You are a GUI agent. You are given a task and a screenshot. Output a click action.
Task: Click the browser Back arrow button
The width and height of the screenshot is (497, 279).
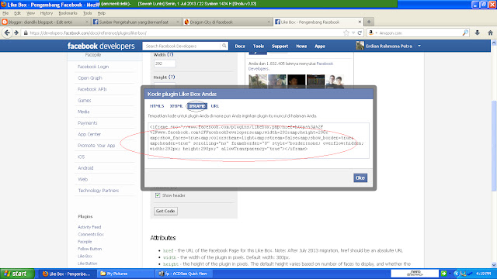7,33
